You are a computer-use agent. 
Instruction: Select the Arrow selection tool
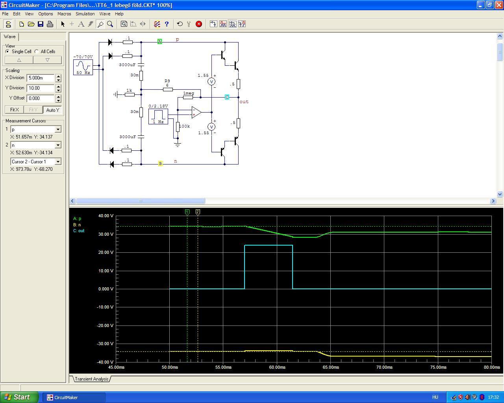[63, 24]
